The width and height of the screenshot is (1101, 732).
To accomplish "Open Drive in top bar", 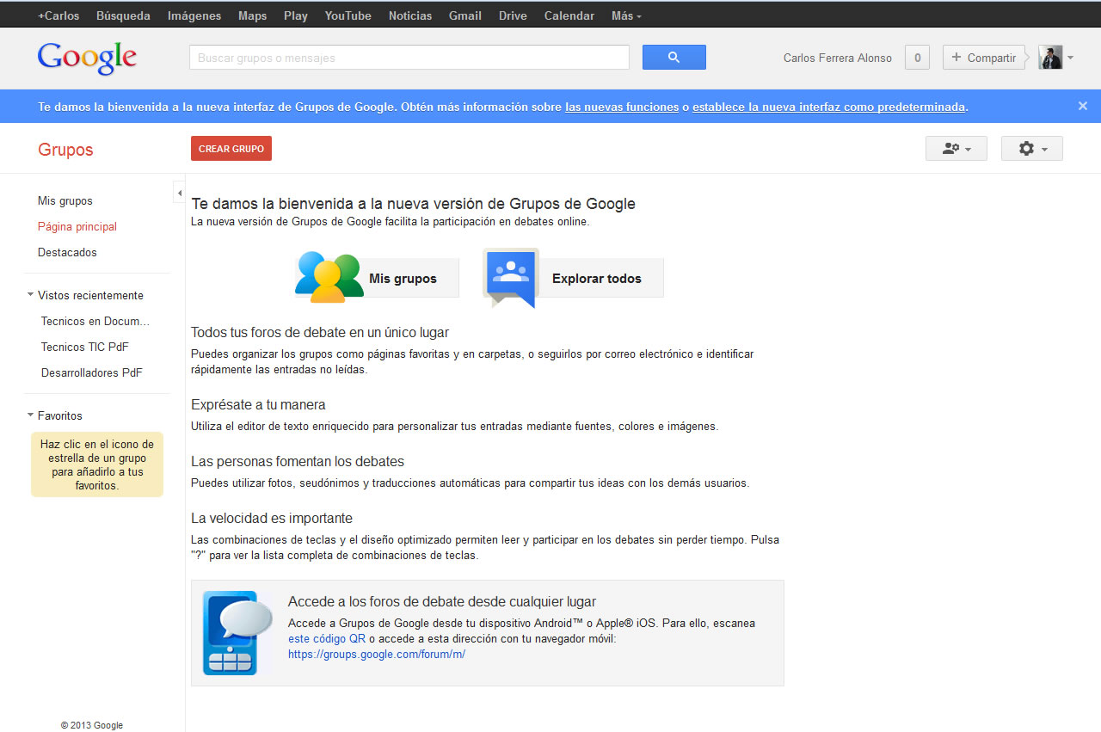I will pos(513,15).
